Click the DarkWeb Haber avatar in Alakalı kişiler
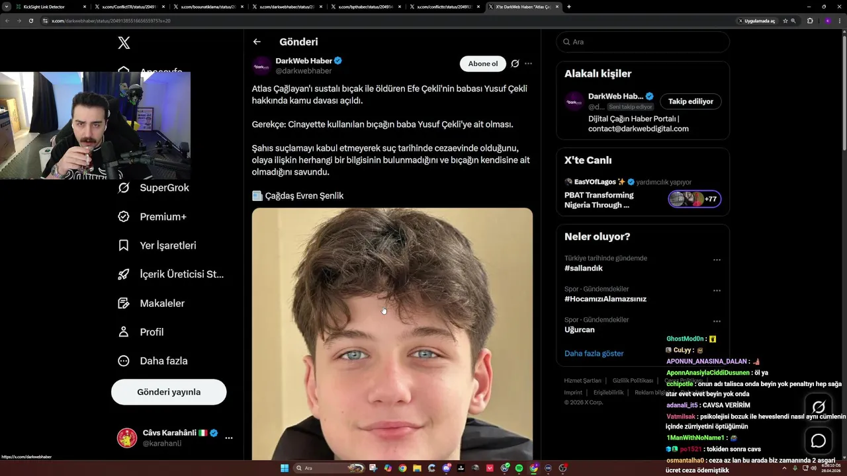Image resolution: width=847 pixels, height=476 pixels. point(574,101)
